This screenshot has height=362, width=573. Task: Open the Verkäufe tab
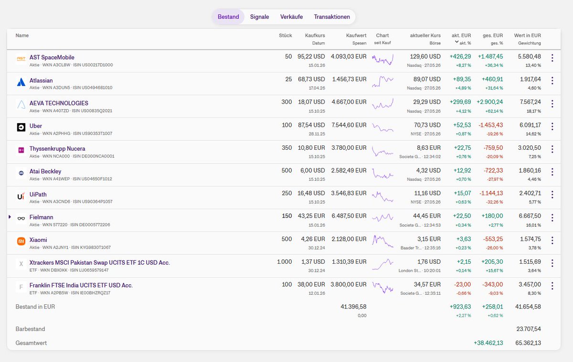click(x=291, y=17)
